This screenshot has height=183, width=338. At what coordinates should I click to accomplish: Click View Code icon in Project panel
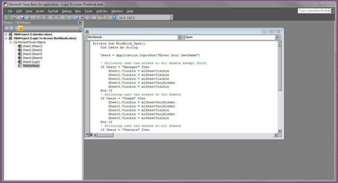click(x=7, y=28)
